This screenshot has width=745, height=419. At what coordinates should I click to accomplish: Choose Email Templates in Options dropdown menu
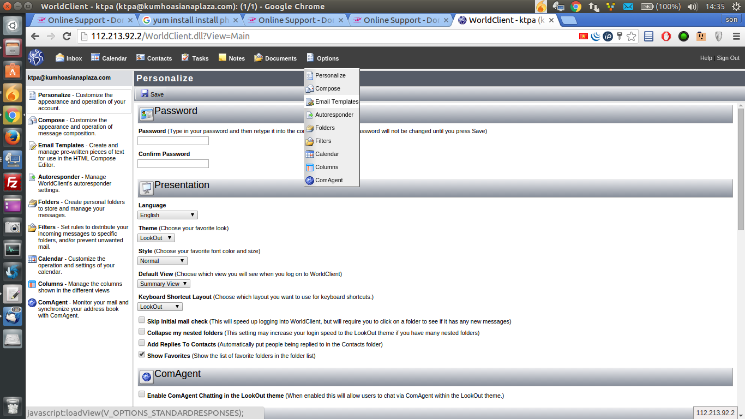[x=332, y=101]
